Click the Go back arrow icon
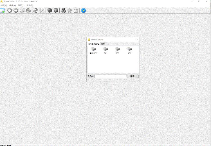This screenshot has height=146, width=211. click(10, 10)
